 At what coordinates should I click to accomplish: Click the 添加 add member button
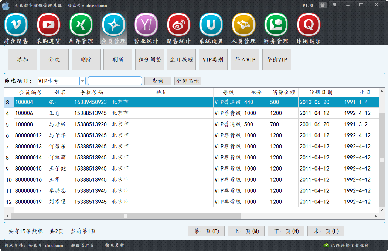(23, 59)
